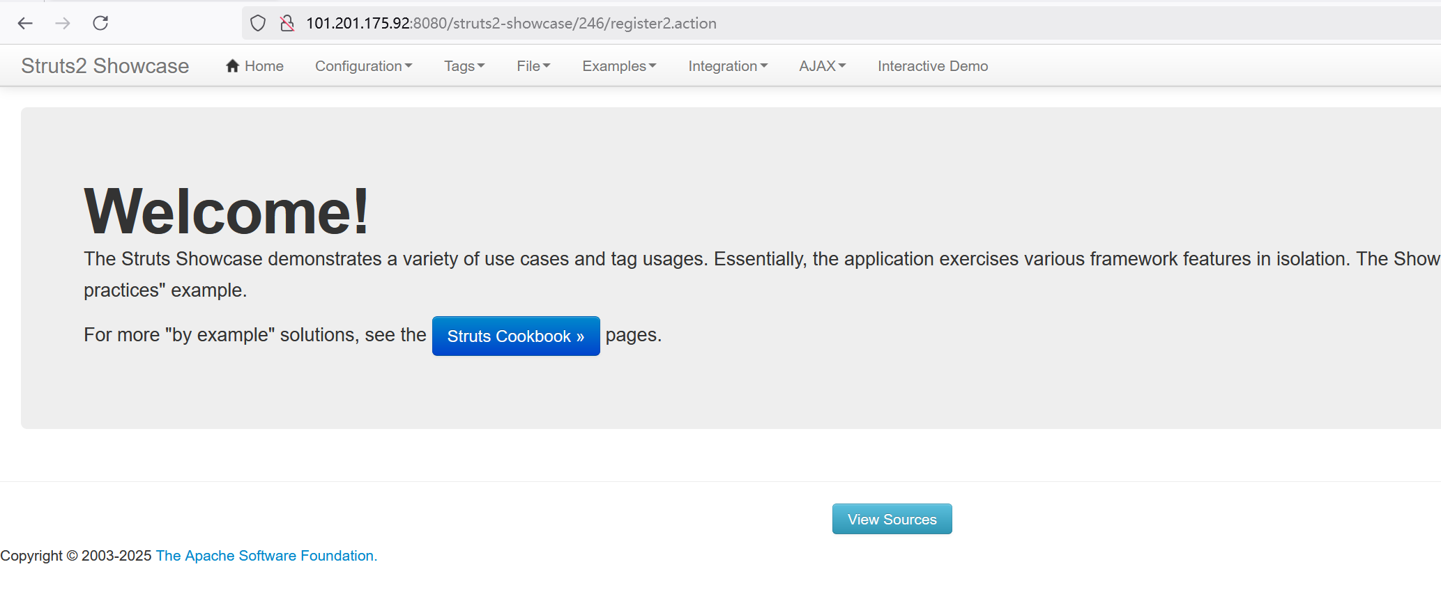The width and height of the screenshot is (1441, 608).
Task: Click the Home house icon
Action: click(x=233, y=65)
